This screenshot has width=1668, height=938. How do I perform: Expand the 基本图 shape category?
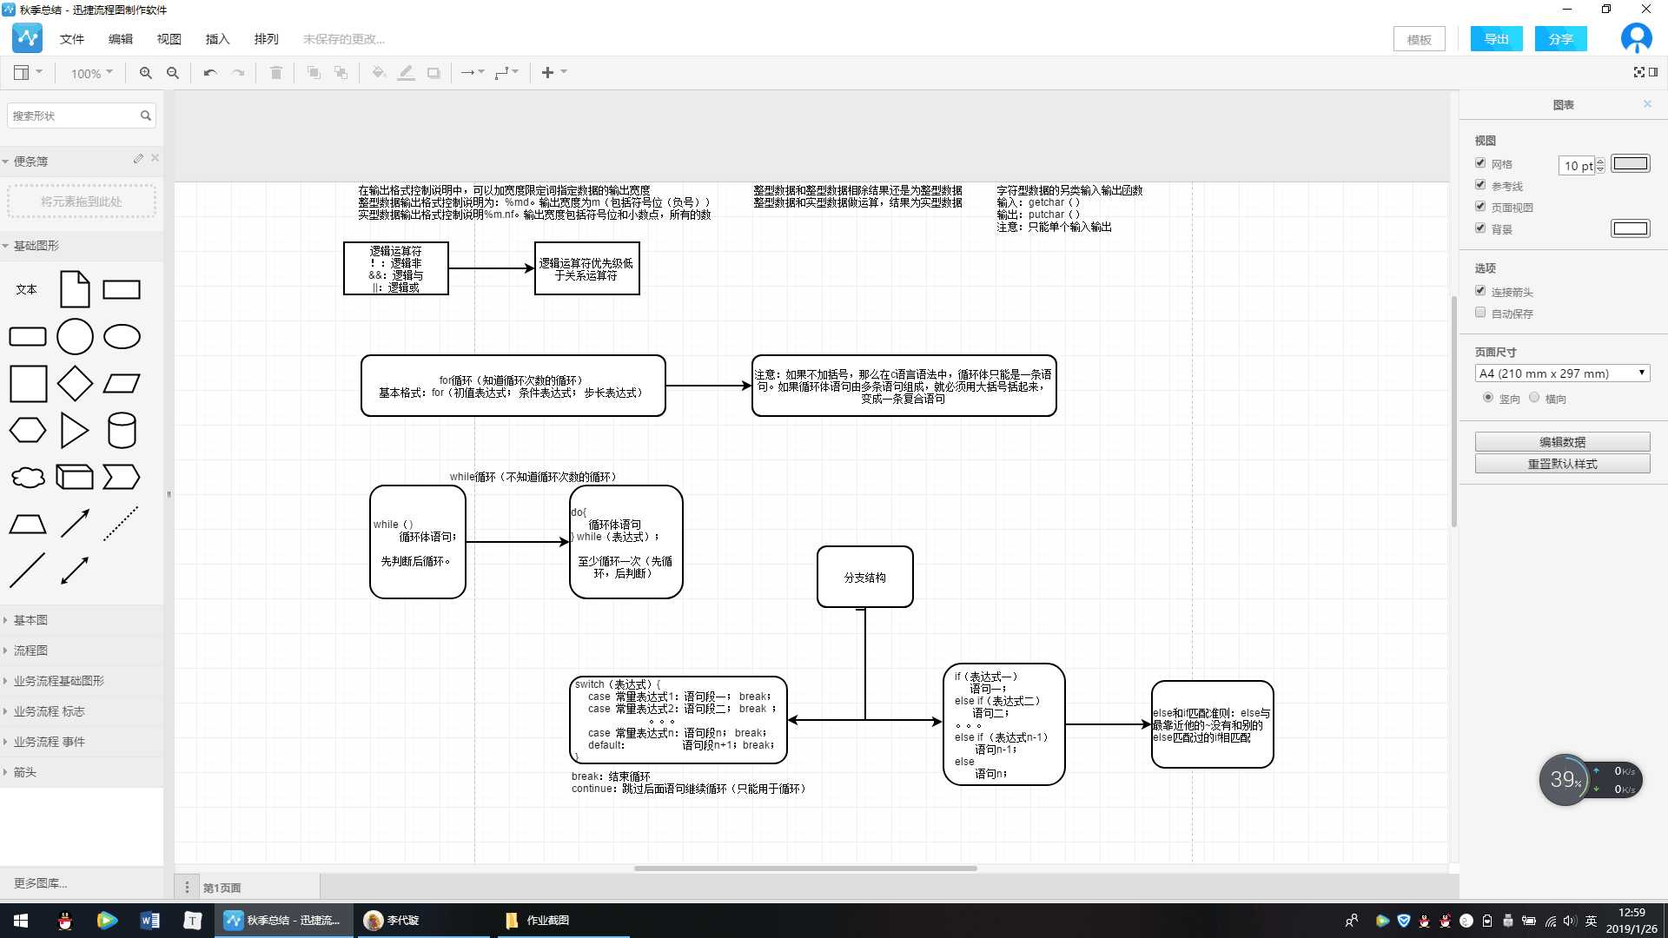(x=82, y=620)
